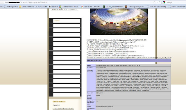The height and width of the screenshot is (110, 186).
Task: Click the Estaca da Ponte Hercílio Luz link
Action: [63, 109]
